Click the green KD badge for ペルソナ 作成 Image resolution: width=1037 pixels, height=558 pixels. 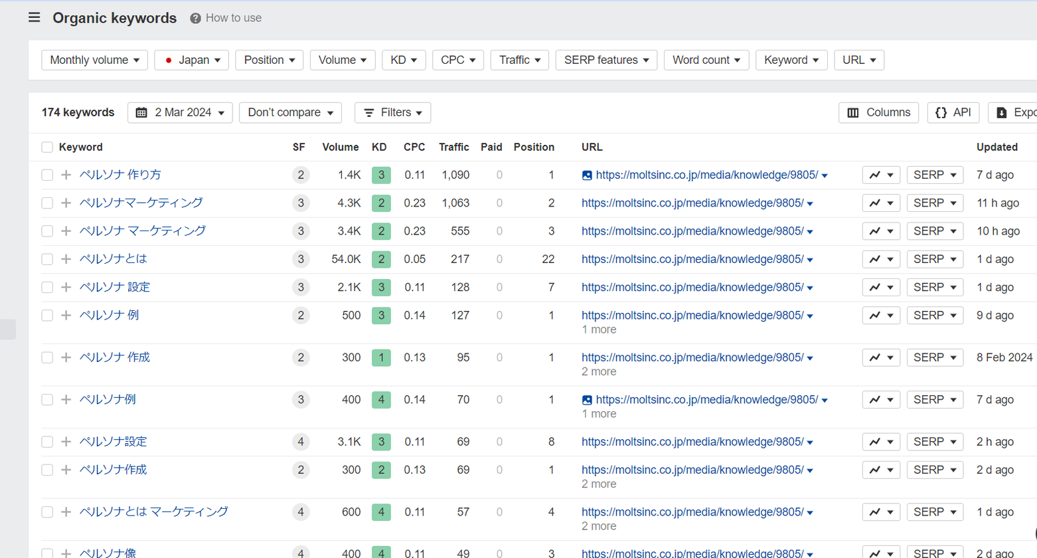[381, 357]
